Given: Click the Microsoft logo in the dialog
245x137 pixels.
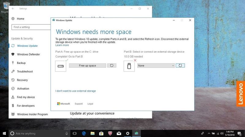Looking at the screenshot, I should click(63, 104).
